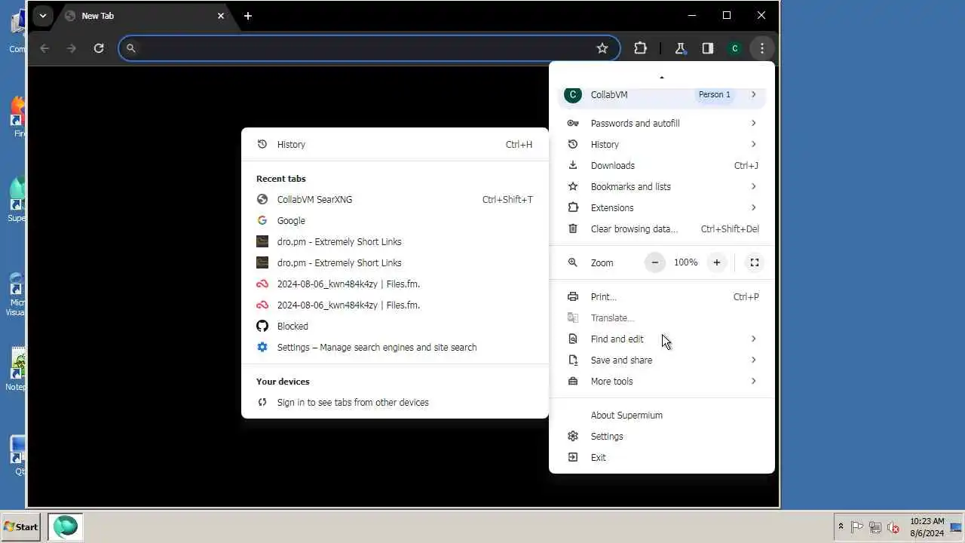
Task: Click the trash icon for Clear browsing data
Action: [x=573, y=229]
